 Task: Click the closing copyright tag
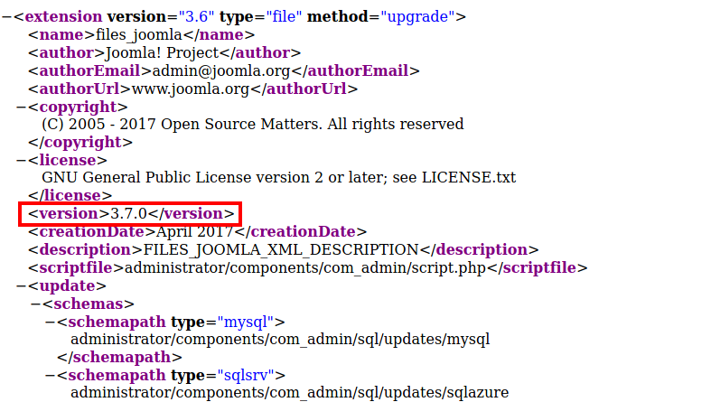pos(80,143)
